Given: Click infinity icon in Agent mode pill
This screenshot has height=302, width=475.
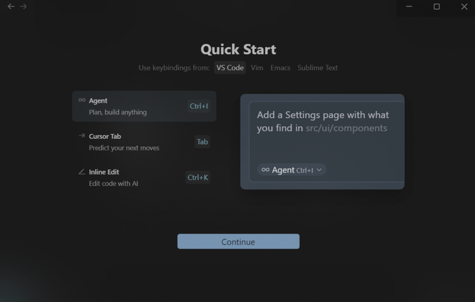Looking at the screenshot, I should pyautogui.click(x=265, y=170).
